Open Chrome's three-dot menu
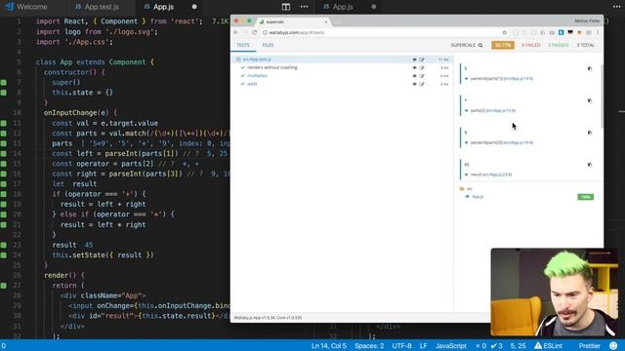Image resolution: width=625 pixels, height=351 pixels. tap(598, 32)
